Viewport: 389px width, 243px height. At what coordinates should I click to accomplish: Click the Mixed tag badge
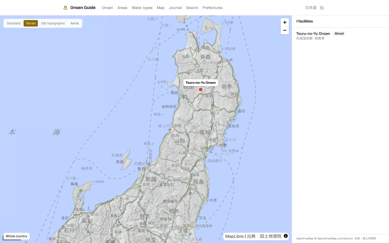pyautogui.click(x=339, y=33)
